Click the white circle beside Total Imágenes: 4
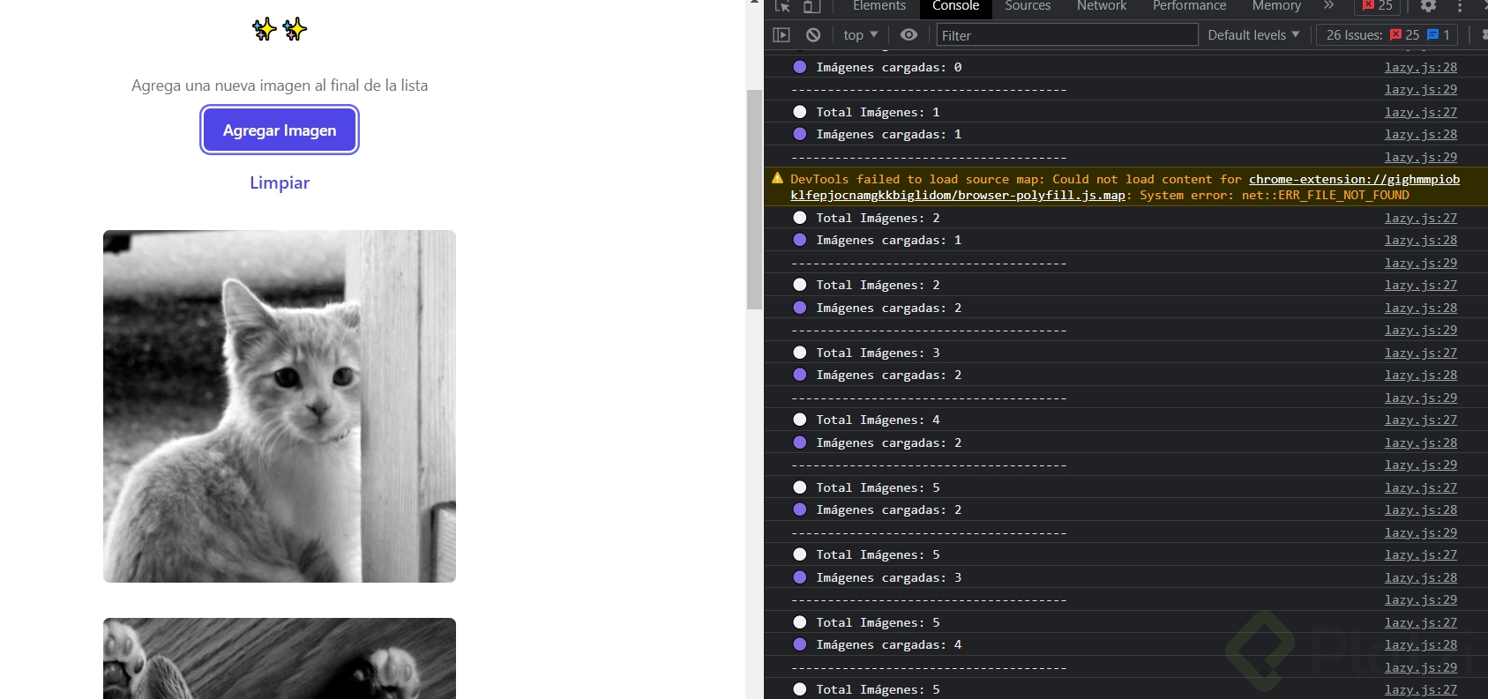Viewport: 1488px width, 699px height. coord(799,420)
